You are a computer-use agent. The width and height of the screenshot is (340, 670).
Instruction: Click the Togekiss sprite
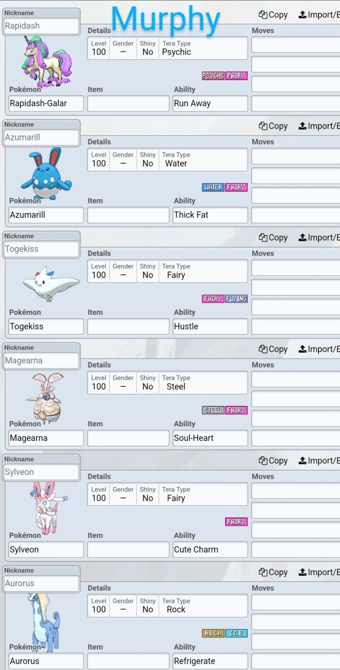pos(51,283)
